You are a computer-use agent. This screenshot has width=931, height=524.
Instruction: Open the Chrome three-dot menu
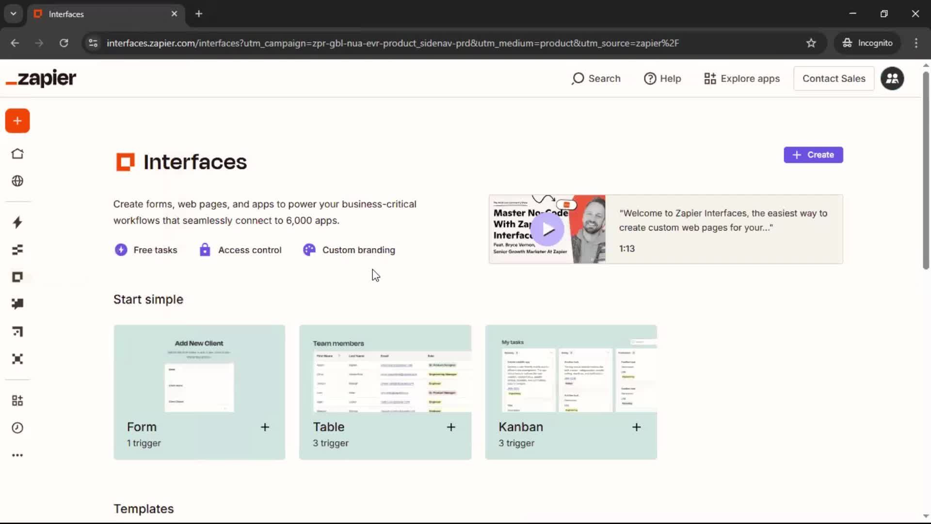click(x=916, y=43)
